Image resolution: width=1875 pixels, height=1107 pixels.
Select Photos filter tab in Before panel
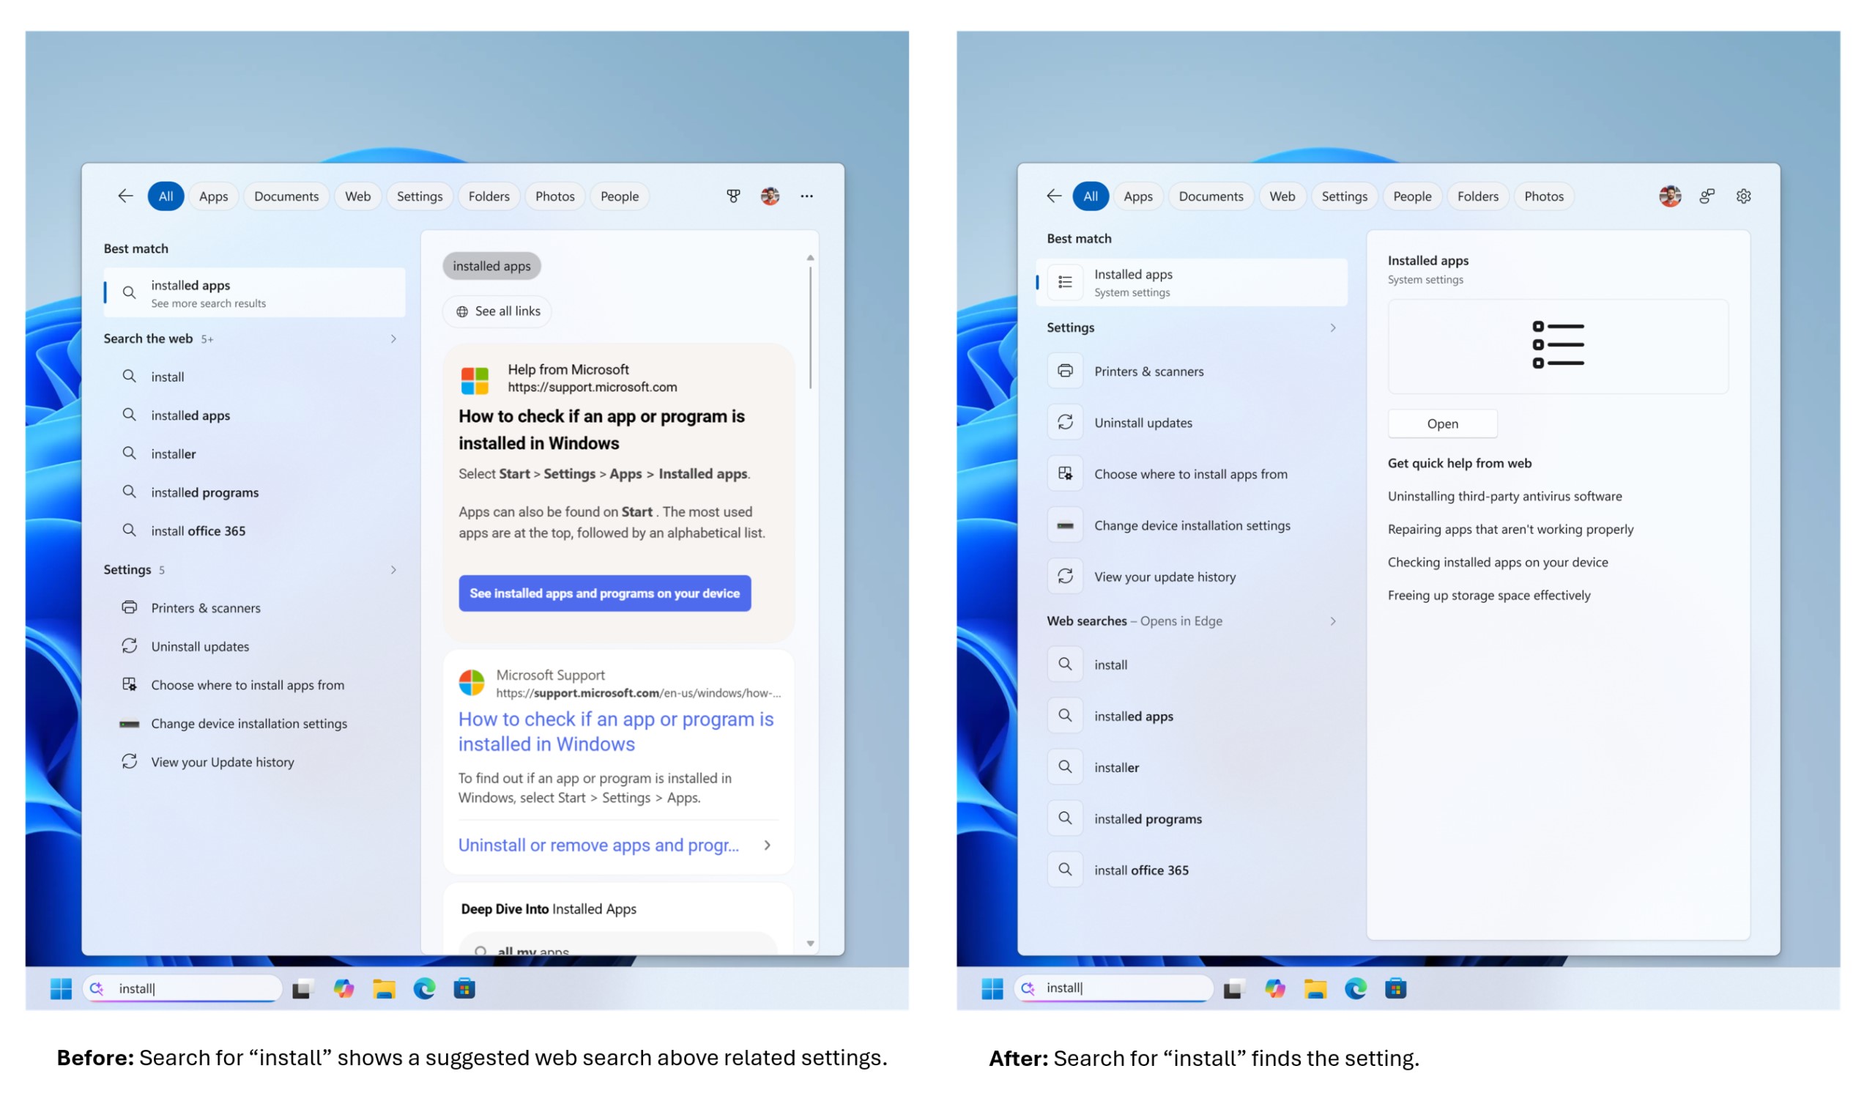click(x=554, y=196)
